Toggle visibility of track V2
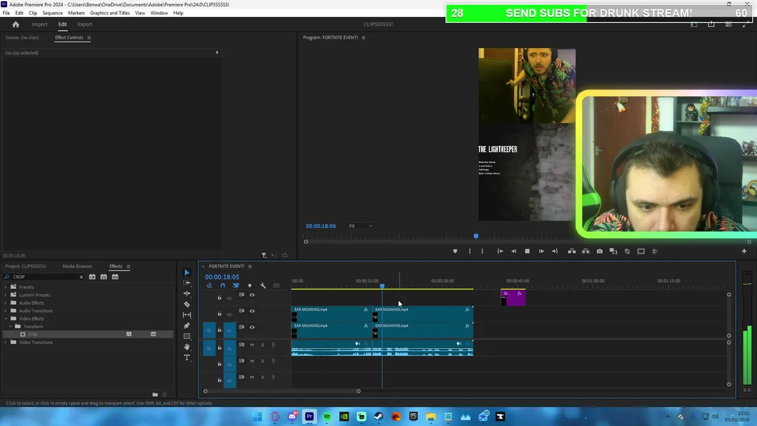 (x=252, y=311)
